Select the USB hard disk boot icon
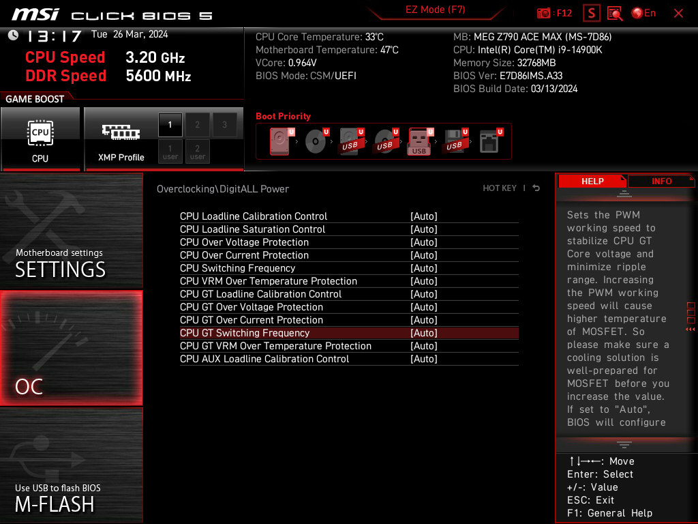This screenshot has width=698, height=524. click(351, 141)
